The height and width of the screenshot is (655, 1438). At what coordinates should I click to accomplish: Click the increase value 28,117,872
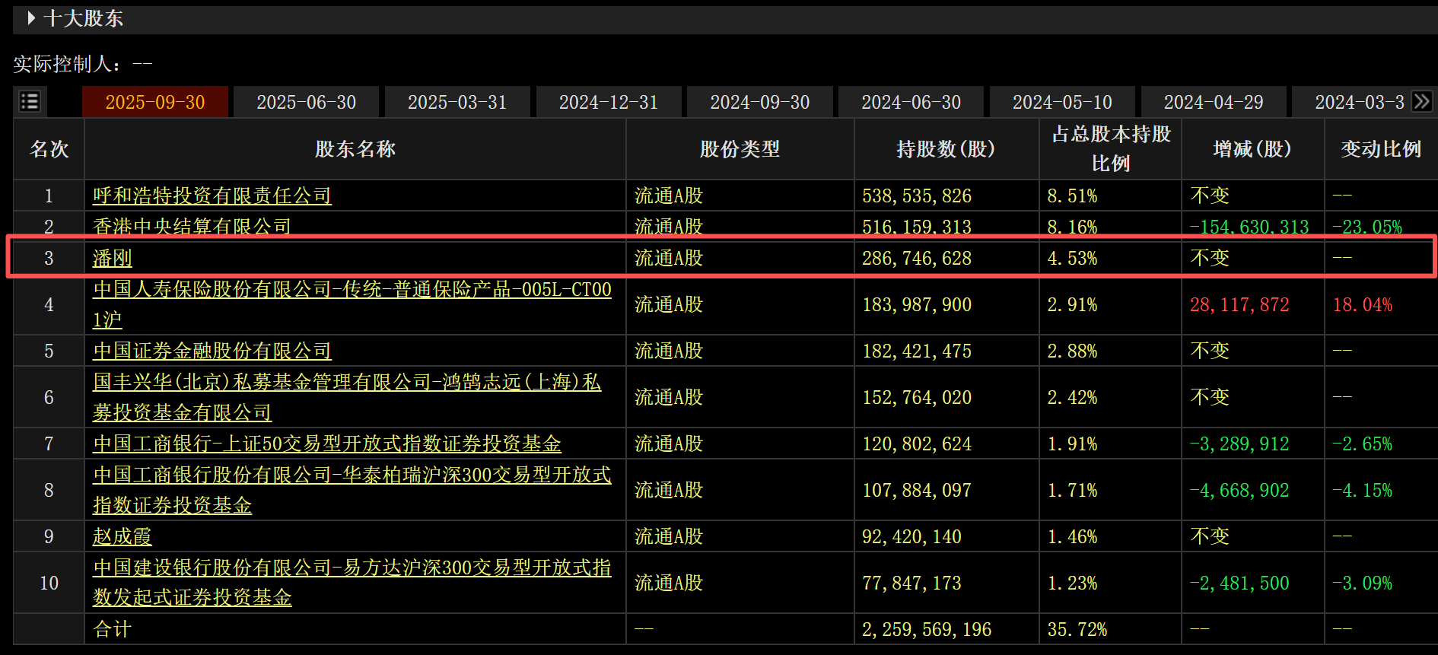pos(1239,304)
